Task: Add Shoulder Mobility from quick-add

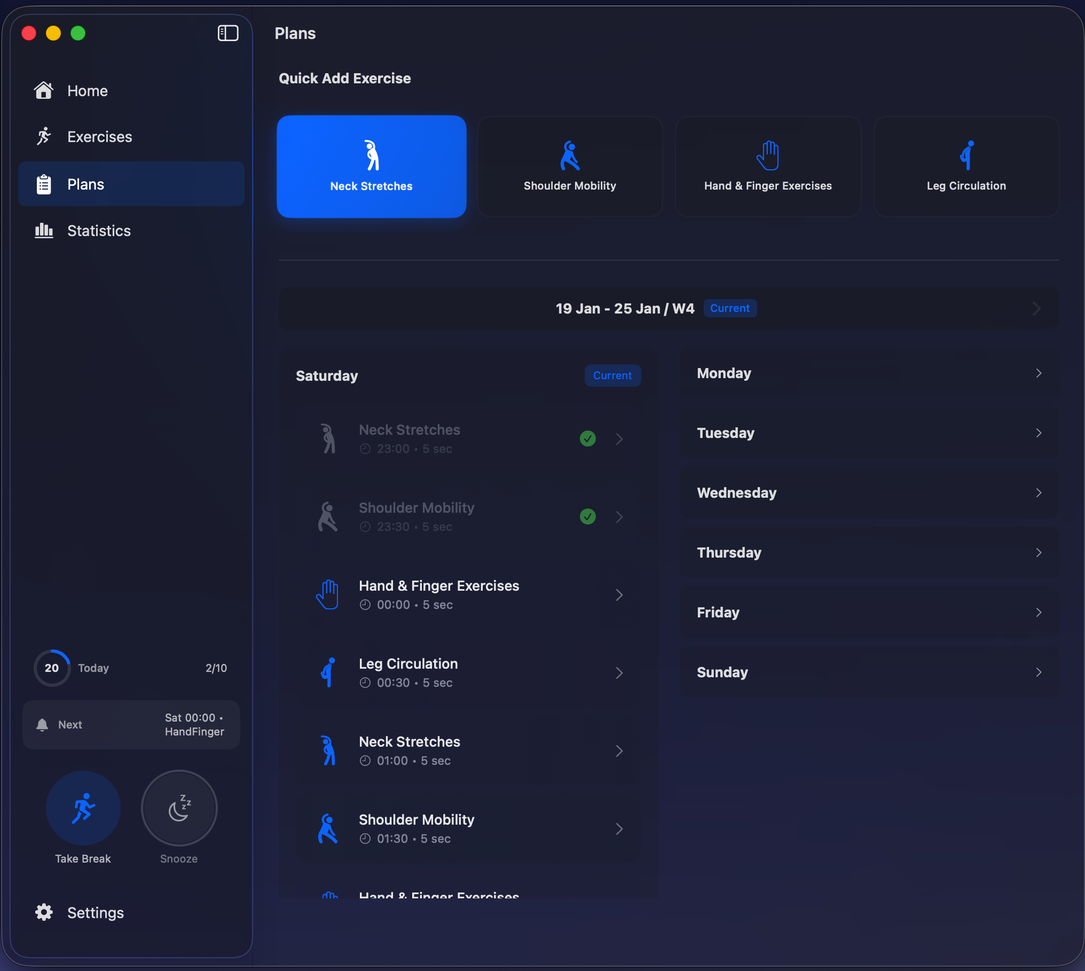Action: pos(570,167)
